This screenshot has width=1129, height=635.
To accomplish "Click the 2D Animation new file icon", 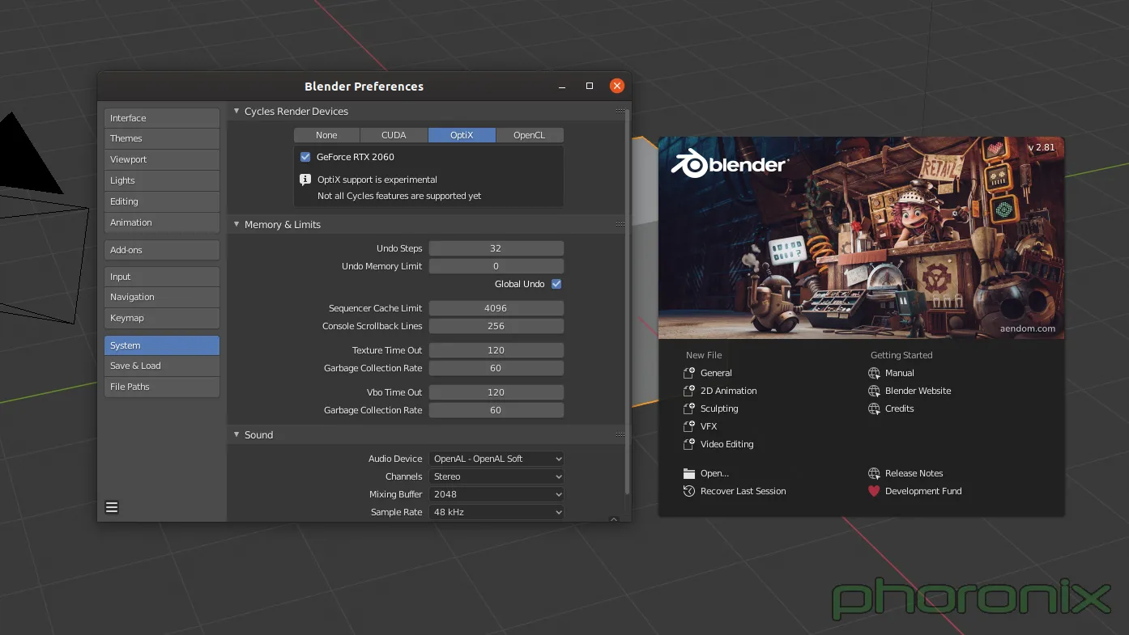I will (689, 391).
